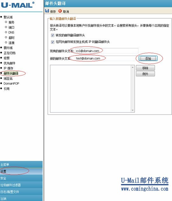Click the 新的邮件头文本 input field
Screen dimensions: 172x201
[107, 58]
